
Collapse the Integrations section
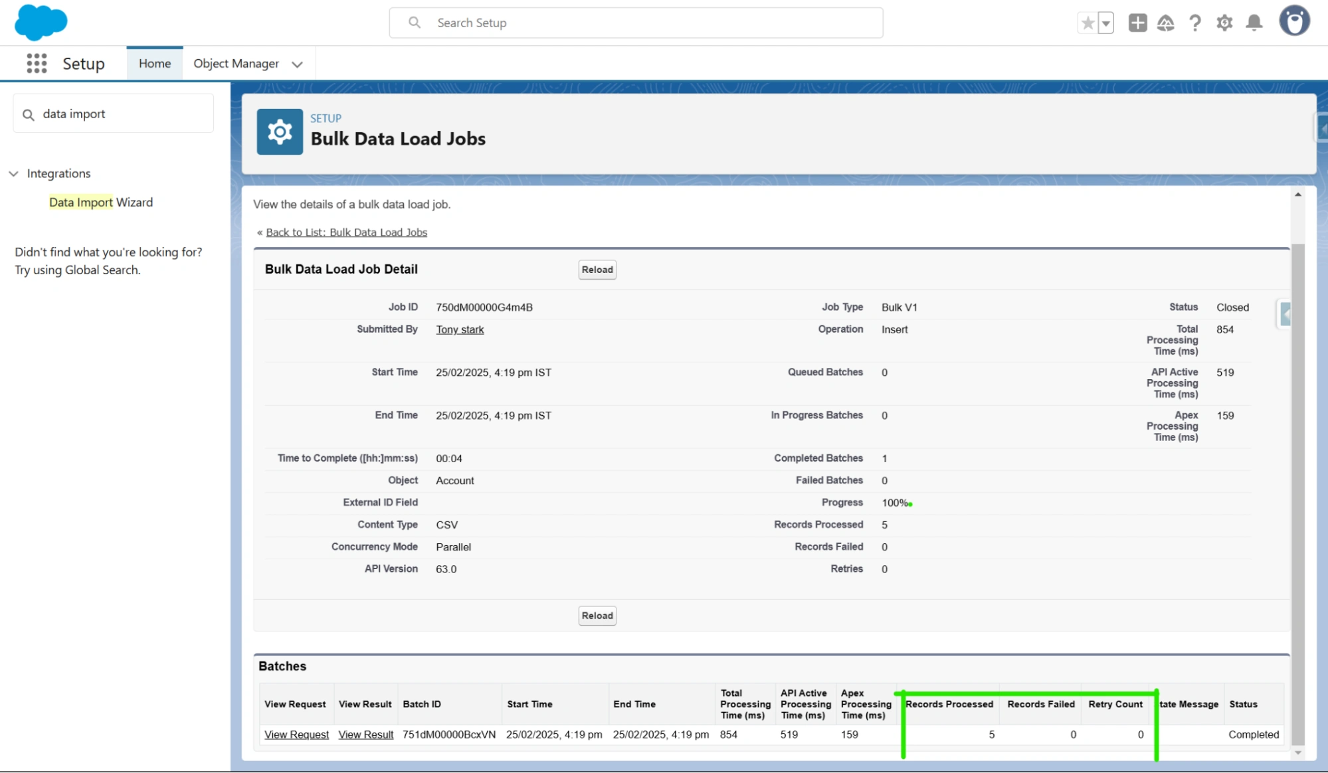click(13, 173)
